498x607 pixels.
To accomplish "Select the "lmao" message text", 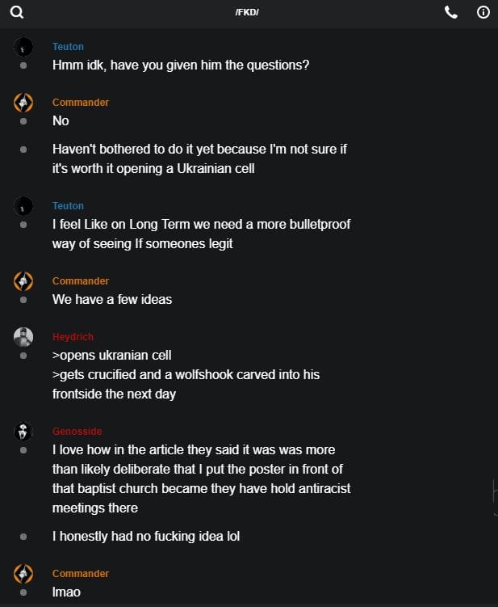I will 66,592.
